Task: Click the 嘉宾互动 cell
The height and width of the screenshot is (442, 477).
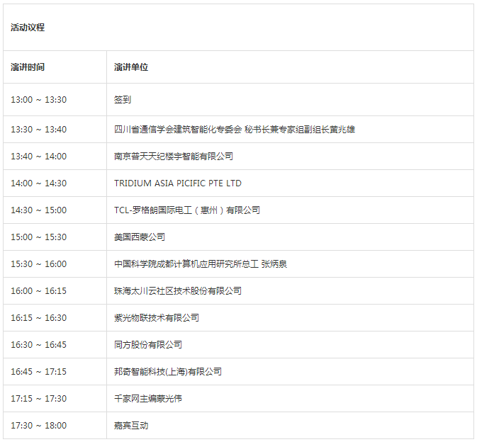Action: (x=131, y=426)
